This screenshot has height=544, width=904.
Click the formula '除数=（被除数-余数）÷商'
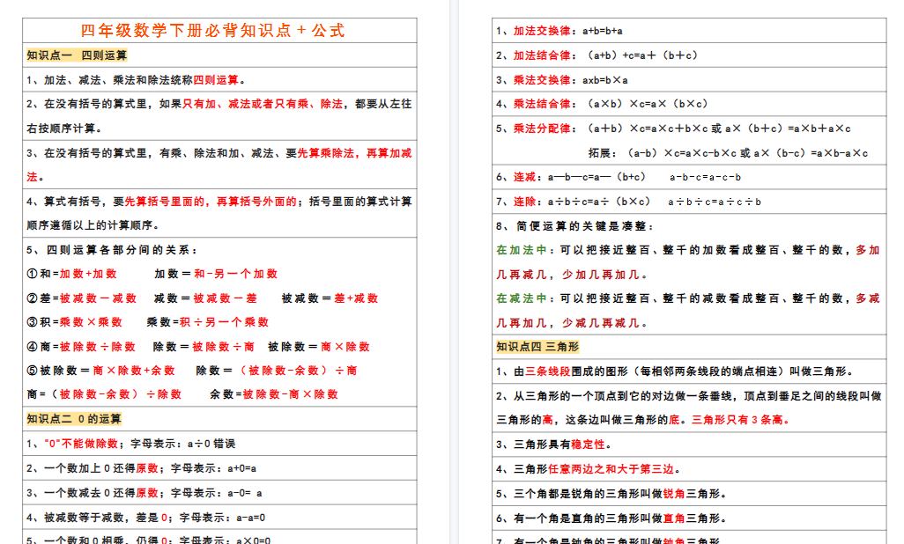click(x=277, y=371)
